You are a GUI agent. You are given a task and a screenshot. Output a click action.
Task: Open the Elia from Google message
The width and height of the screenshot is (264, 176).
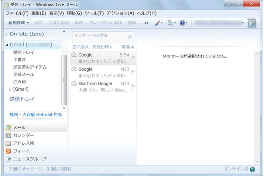click(x=103, y=87)
